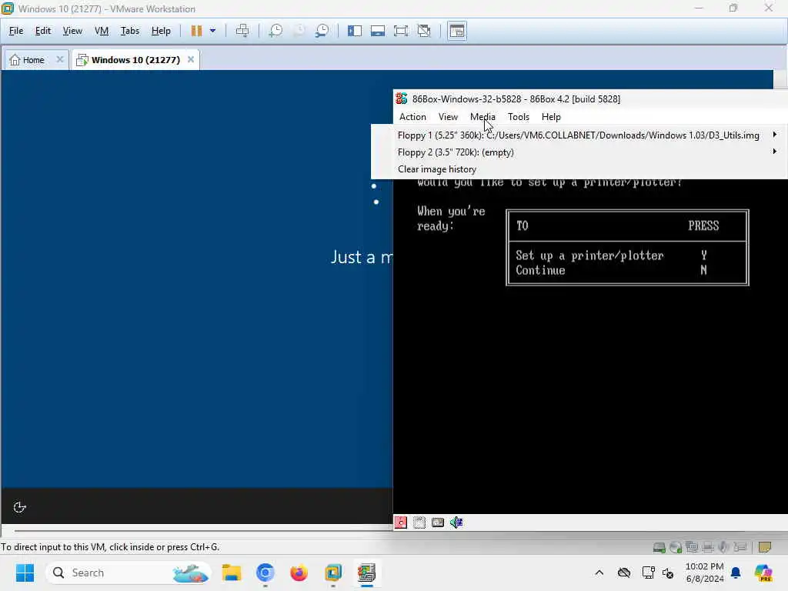Click VMware CD/DVD device status icon
788x591 pixels.
(676, 547)
